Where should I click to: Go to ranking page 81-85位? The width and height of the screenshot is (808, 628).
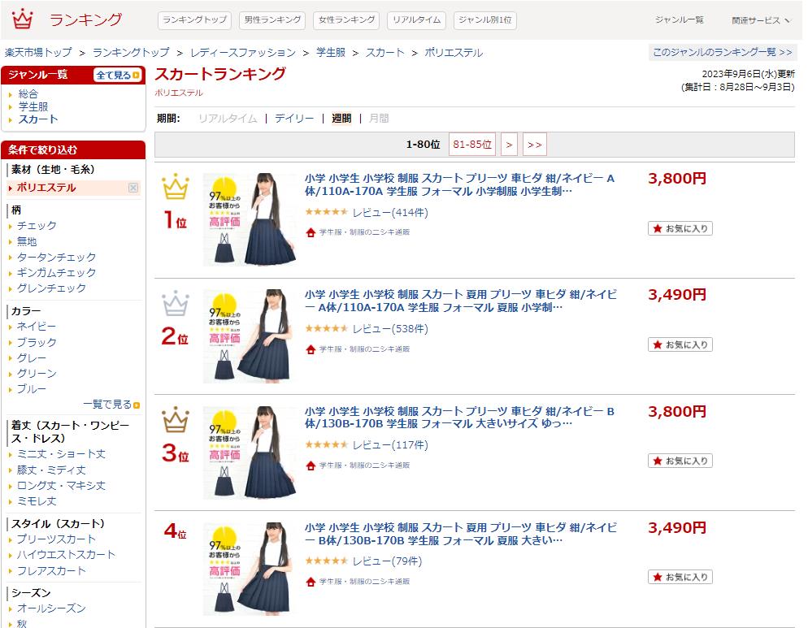coord(472,145)
